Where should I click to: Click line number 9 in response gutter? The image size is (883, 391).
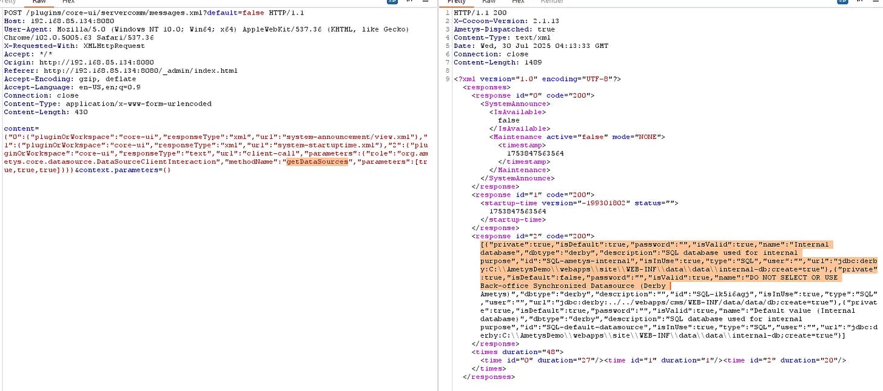coord(448,79)
